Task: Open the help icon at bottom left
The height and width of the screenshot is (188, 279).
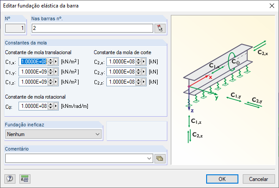Action: (9, 179)
